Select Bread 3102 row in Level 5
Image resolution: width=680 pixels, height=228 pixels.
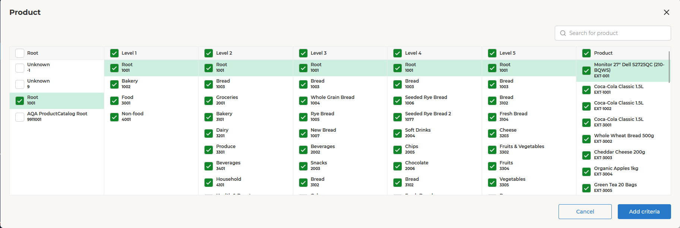pos(529,101)
